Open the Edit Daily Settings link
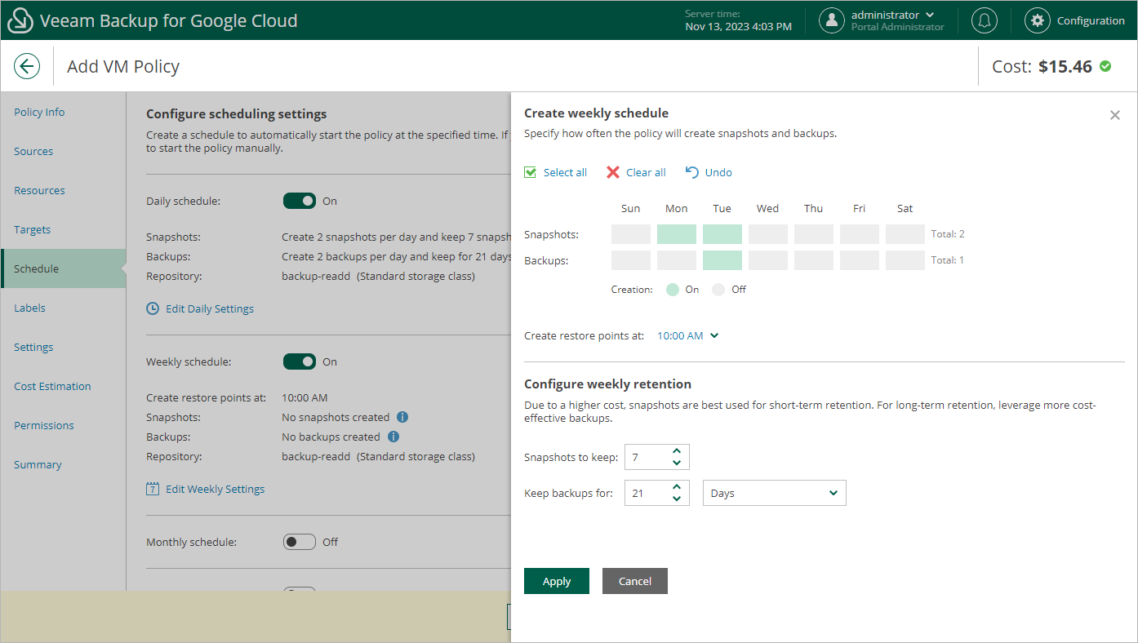 pos(209,308)
